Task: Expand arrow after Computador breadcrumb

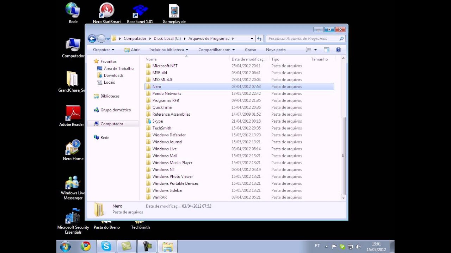Action: click(x=150, y=39)
